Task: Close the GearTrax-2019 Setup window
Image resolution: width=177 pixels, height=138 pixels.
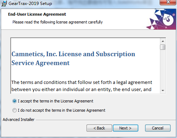Action: (168, 2)
